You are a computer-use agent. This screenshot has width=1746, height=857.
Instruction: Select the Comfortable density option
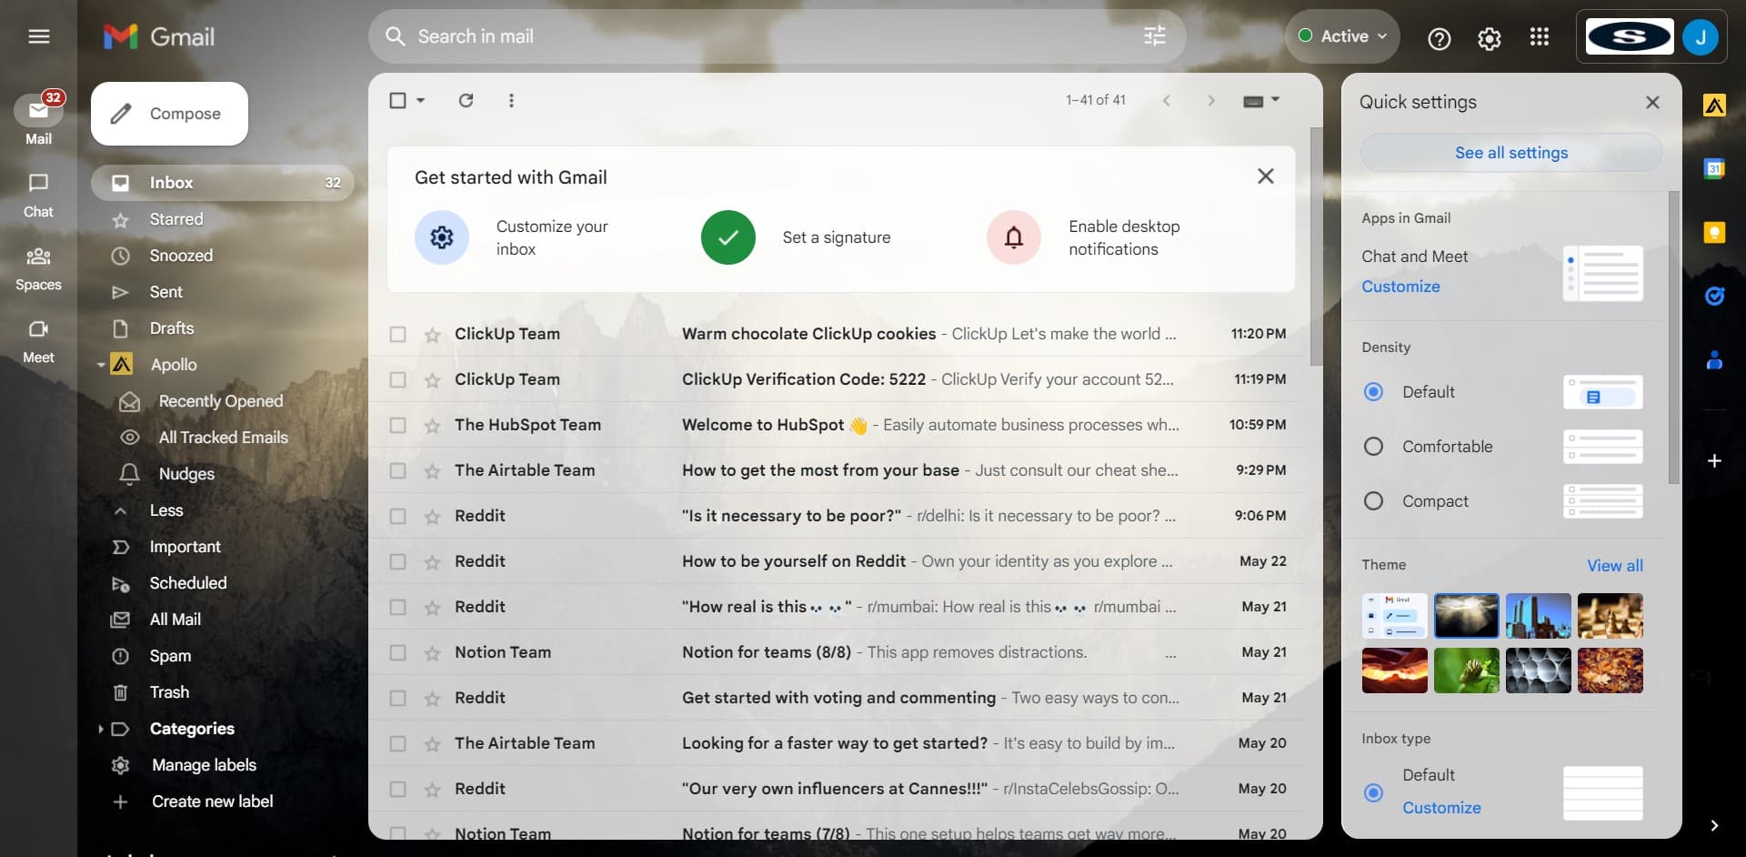tap(1373, 447)
